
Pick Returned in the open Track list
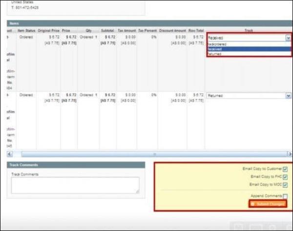(249, 54)
